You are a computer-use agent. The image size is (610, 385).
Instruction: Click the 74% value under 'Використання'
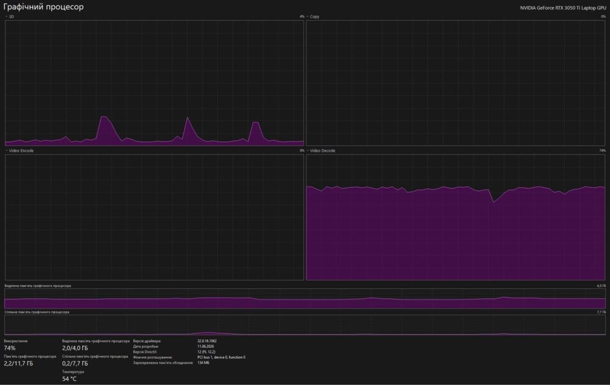(10, 348)
